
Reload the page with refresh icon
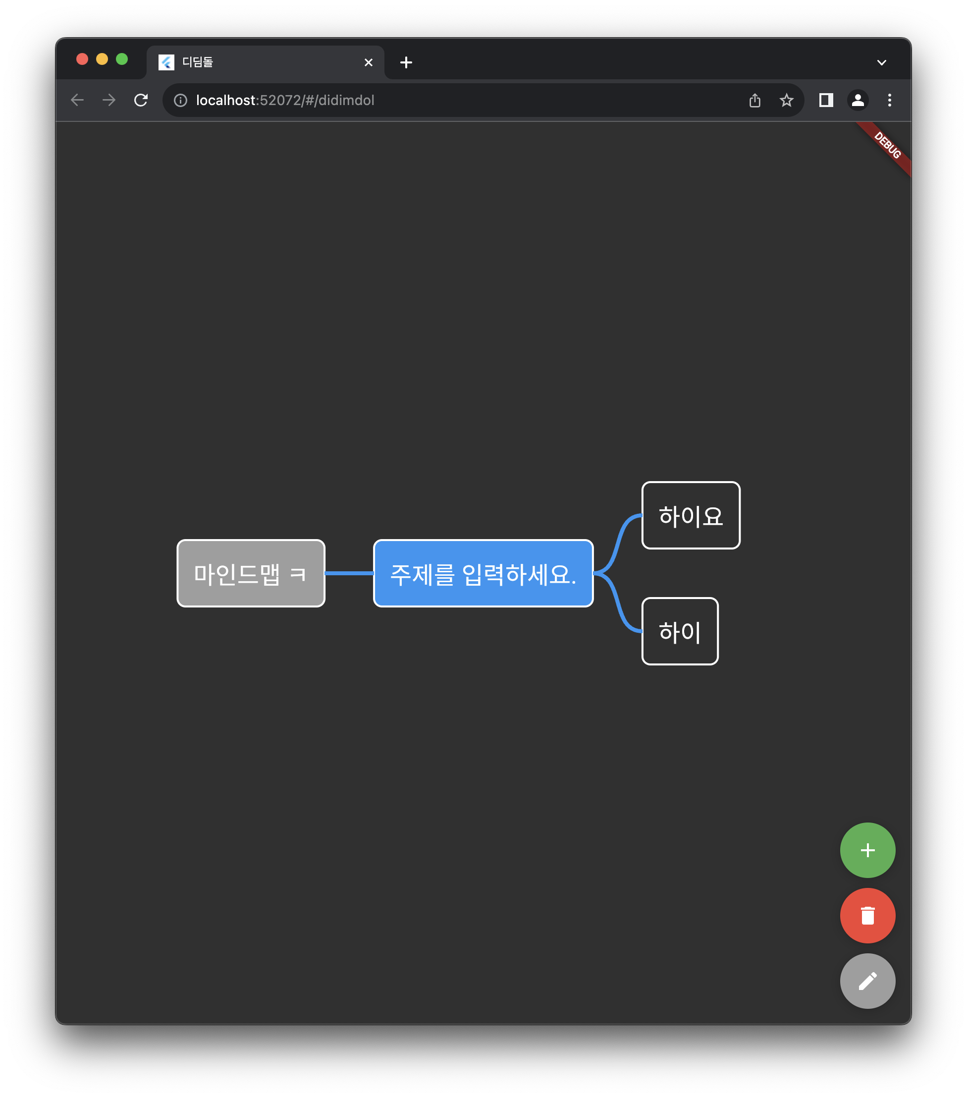pyautogui.click(x=141, y=100)
